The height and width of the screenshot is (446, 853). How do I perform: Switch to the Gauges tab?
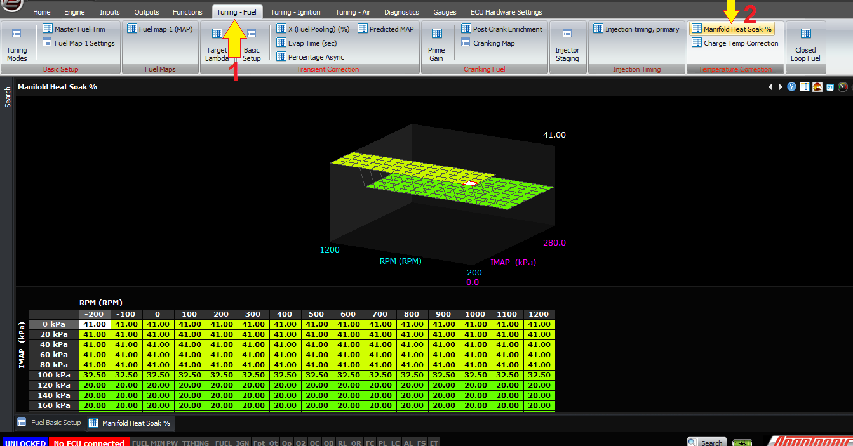(x=445, y=12)
